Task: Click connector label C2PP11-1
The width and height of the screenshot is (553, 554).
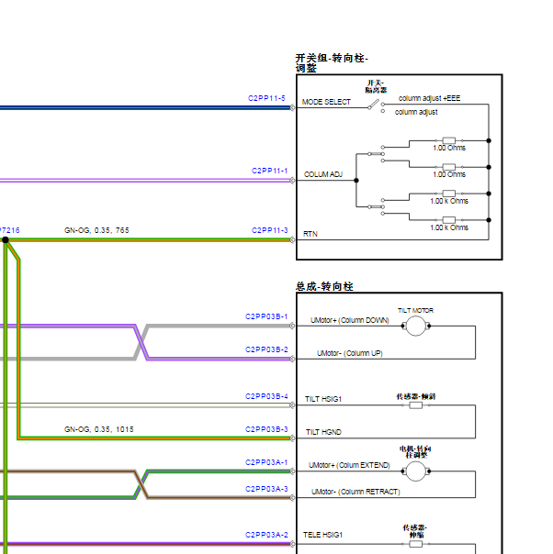Action: coord(269,171)
